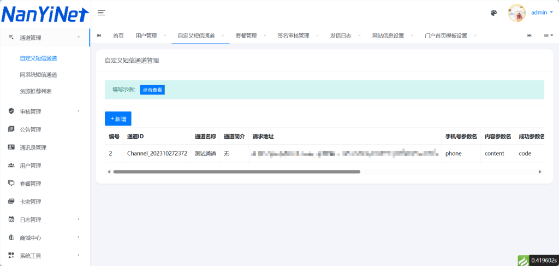Close the 用户管理 tab

point(165,36)
